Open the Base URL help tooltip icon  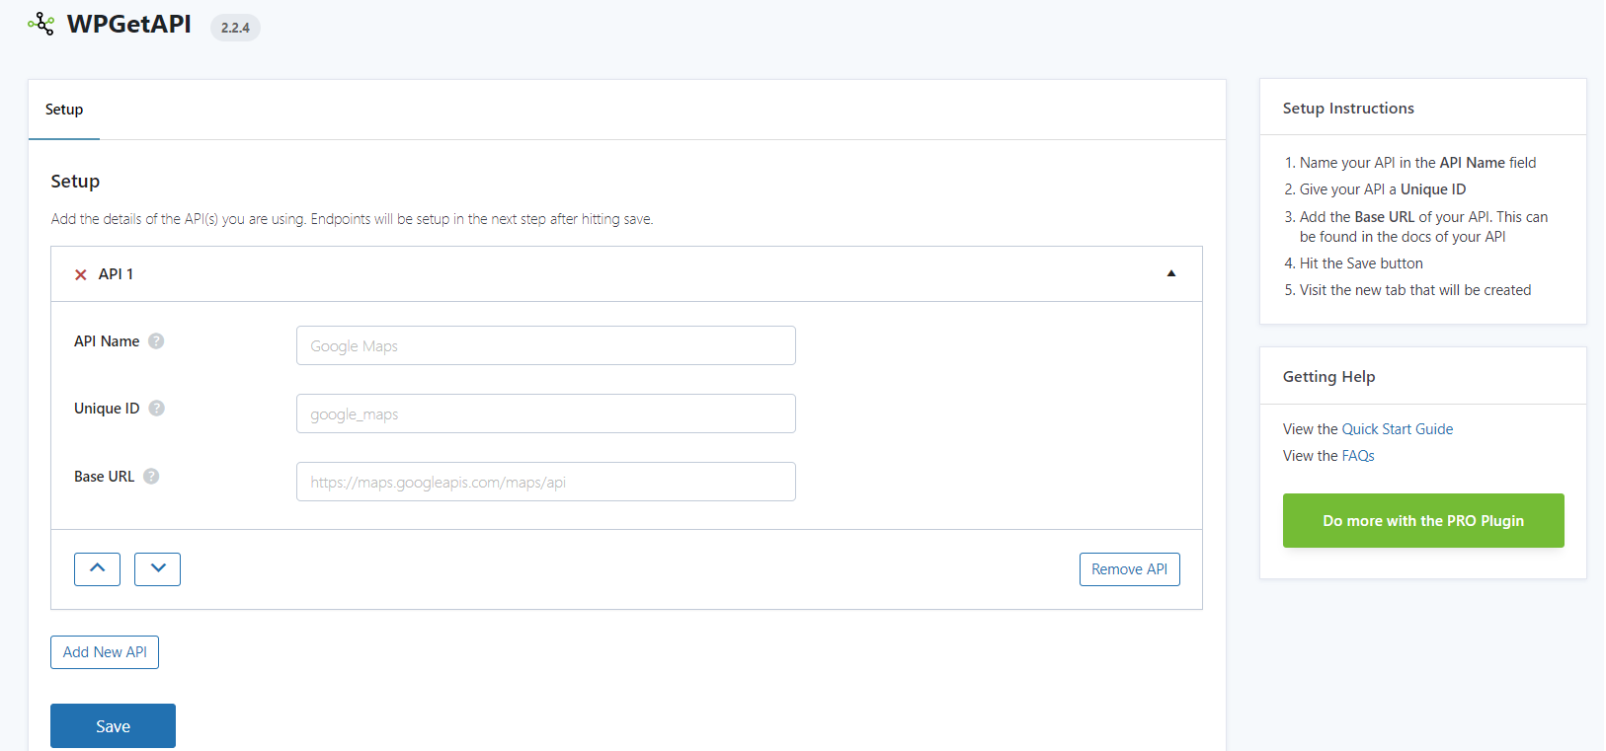151,477
